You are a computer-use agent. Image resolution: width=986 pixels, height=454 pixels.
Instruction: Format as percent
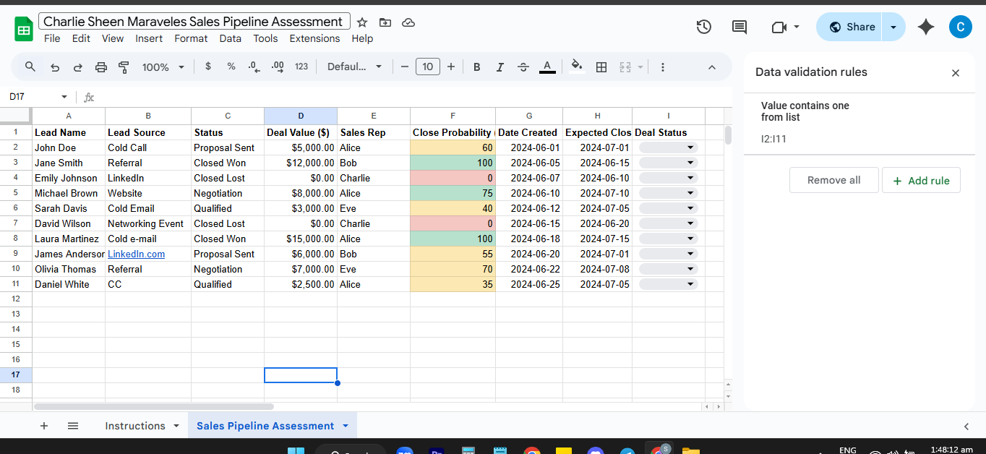pyautogui.click(x=231, y=67)
